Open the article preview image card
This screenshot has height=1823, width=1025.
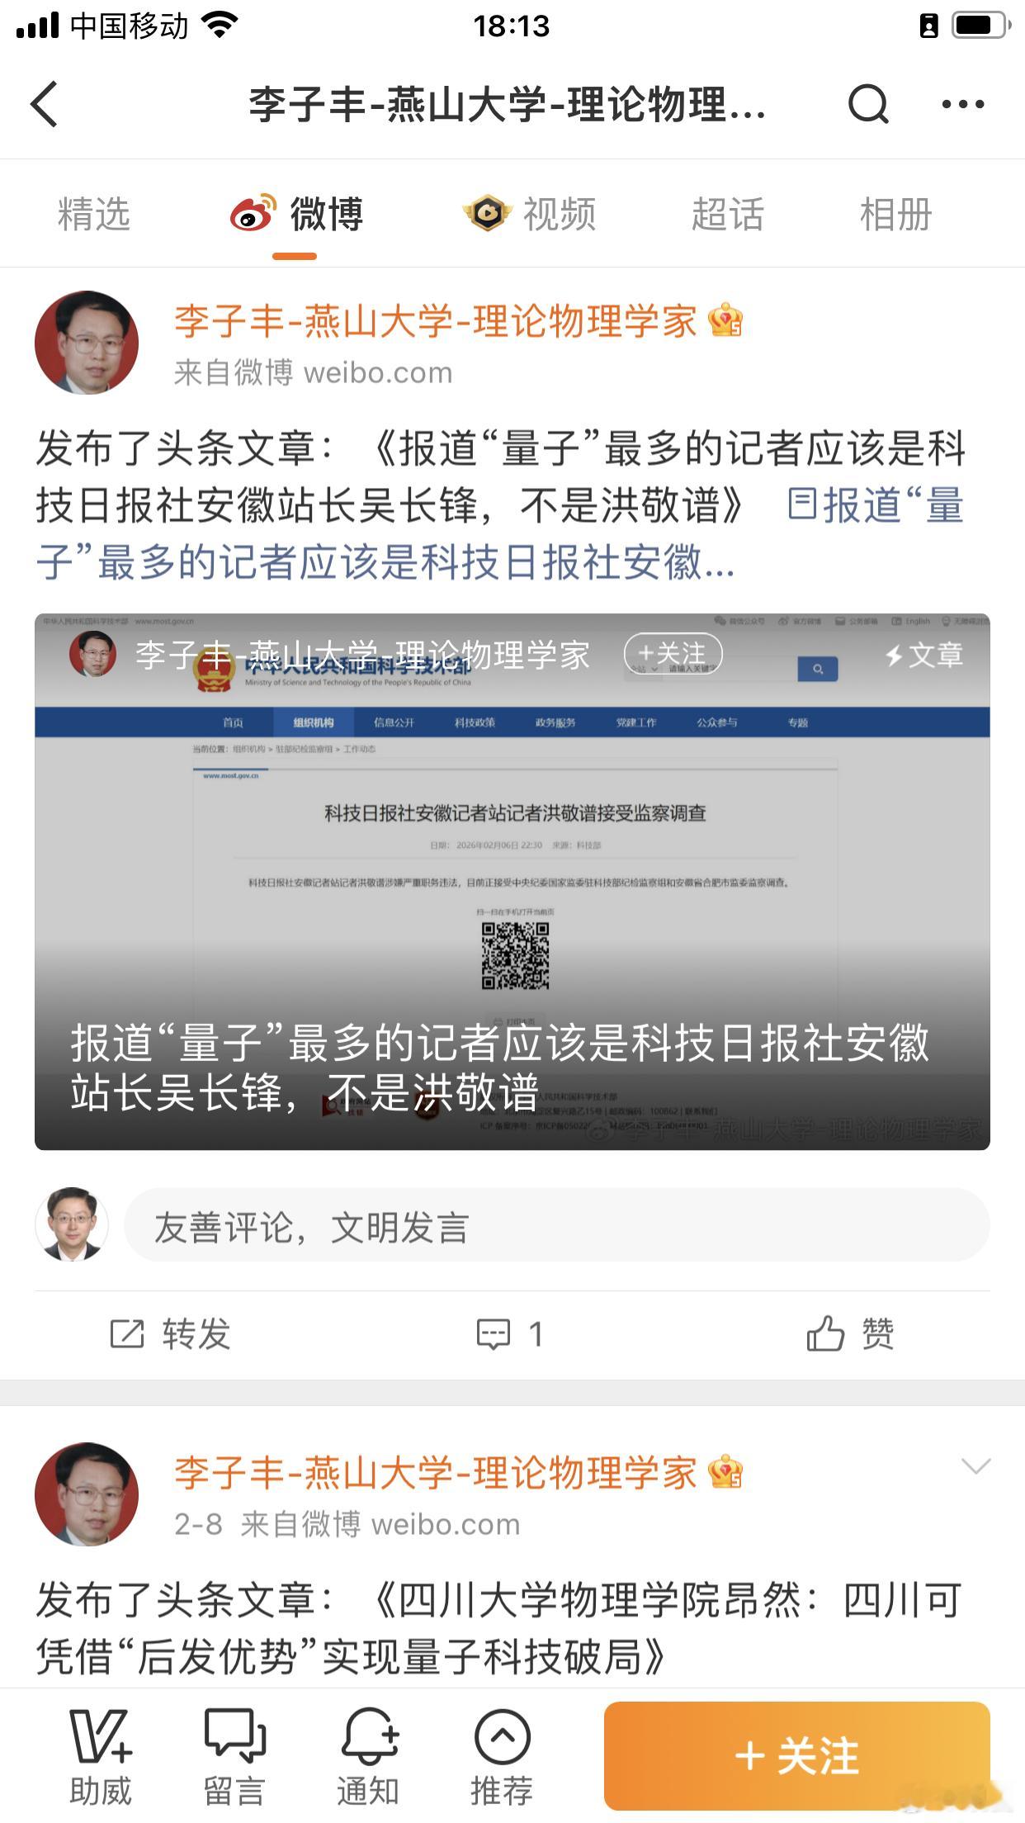click(512, 882)
